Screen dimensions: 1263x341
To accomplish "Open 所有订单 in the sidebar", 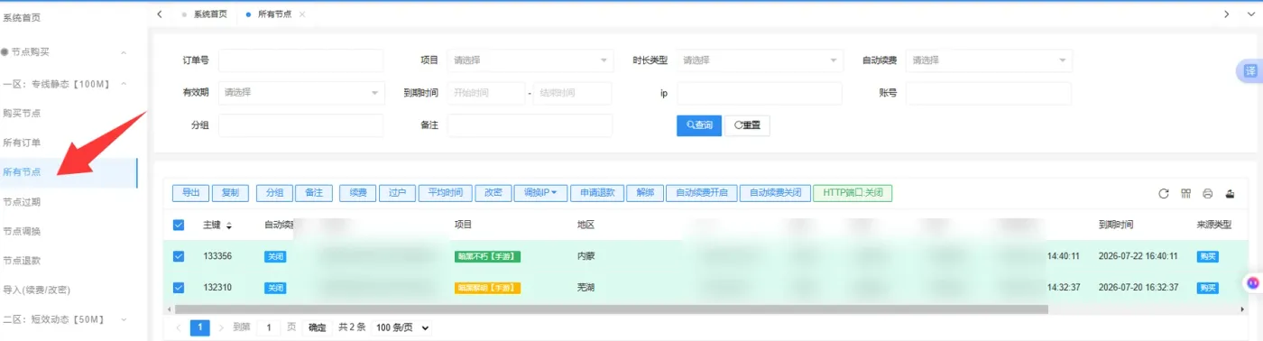I will click(x=22, y=143).
